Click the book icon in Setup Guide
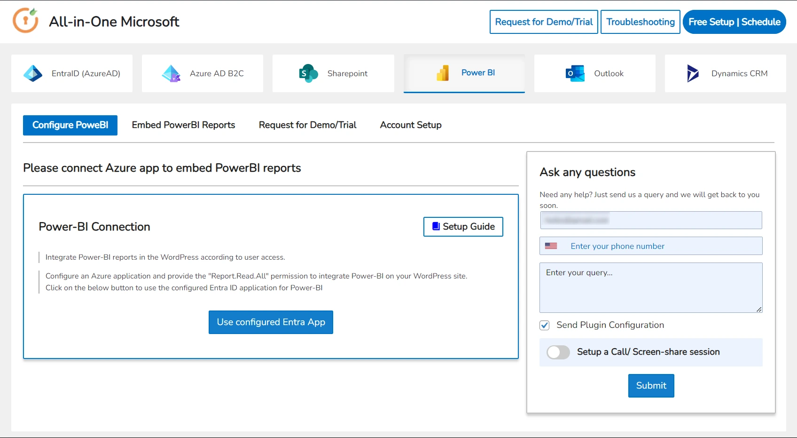The image size is (797, 438). point(436,226)
